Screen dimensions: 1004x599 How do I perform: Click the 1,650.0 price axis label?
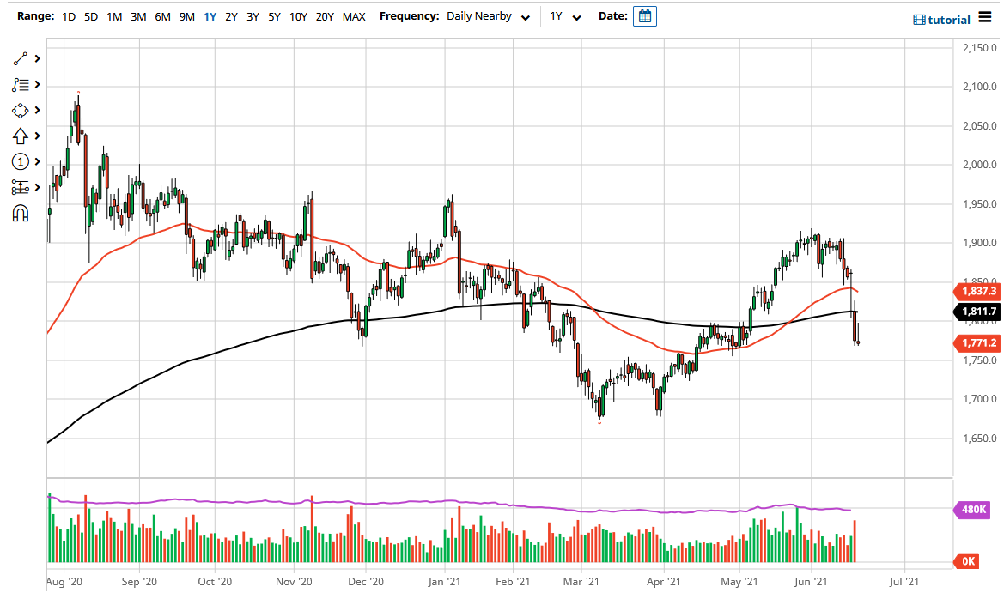coord(980,439)
